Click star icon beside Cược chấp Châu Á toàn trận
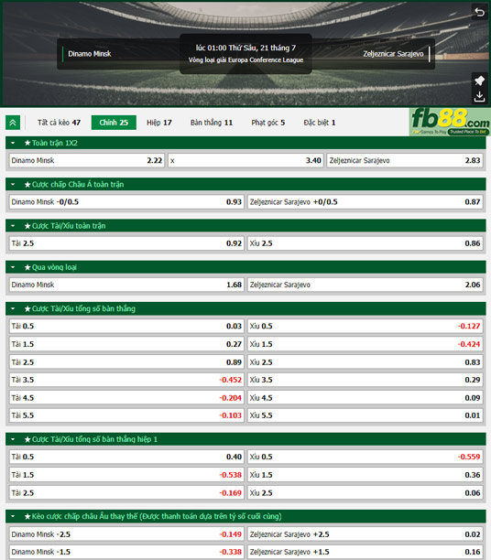 click(27, 184)
